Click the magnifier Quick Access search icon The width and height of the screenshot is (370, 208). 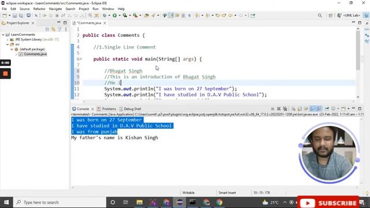(x=320, y=16)
